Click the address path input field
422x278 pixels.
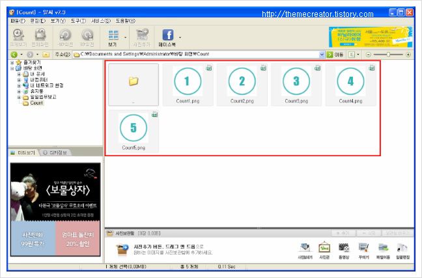click(x=196, y=54)
